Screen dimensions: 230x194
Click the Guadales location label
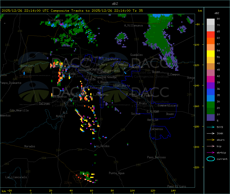pos(136,55)
